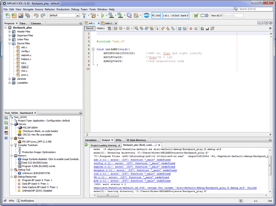Toggle bookmark on the current line
Screen dimensions: 276x206
click(x=173, y=29)
